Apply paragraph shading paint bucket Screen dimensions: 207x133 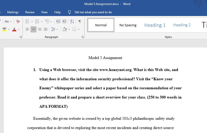coord(65,29)
